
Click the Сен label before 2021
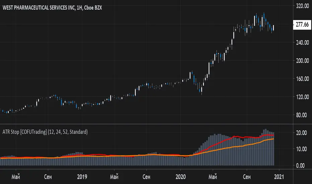click(x=247, y=177)
